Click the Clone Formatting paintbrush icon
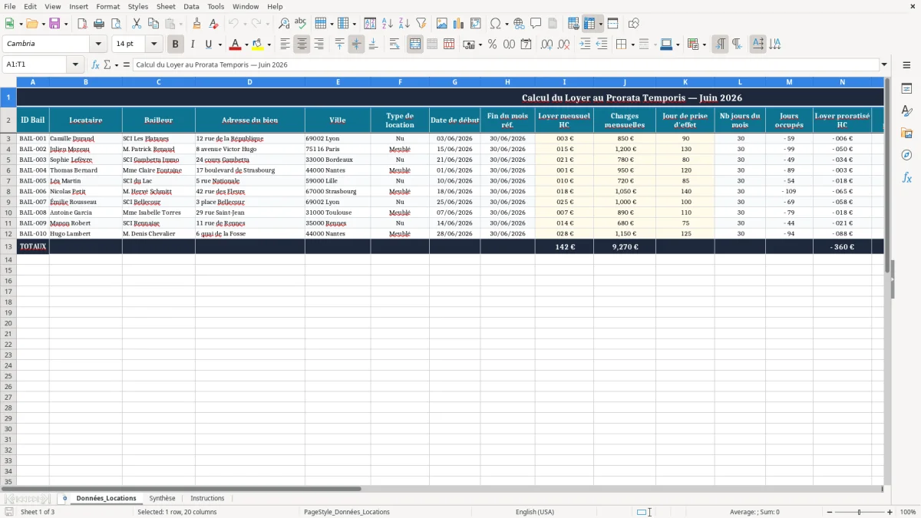The width and height of the screenshot is (921, 518). (x=196, y=24)
